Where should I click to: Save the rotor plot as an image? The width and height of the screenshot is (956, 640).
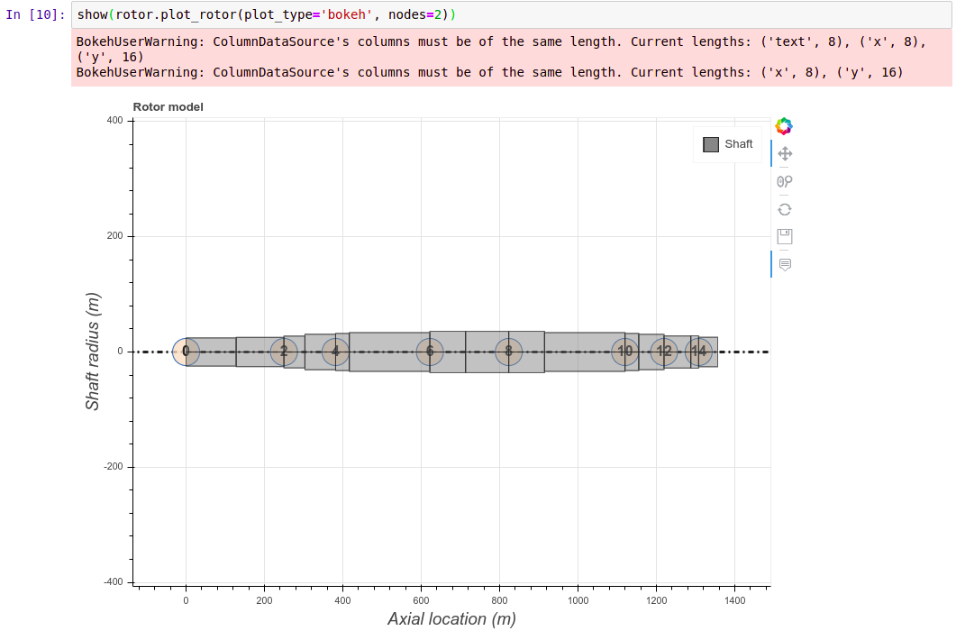(784, 235)
